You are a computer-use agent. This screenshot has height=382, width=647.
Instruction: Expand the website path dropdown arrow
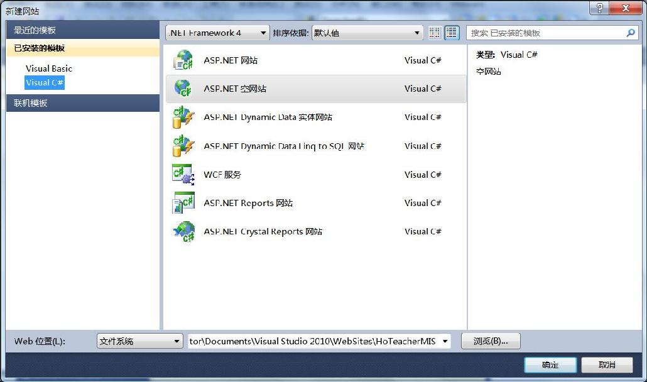[x=445, y=341]
